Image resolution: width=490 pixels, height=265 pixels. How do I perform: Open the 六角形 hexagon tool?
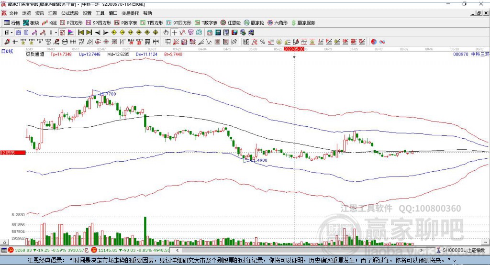tap(278, 23)
